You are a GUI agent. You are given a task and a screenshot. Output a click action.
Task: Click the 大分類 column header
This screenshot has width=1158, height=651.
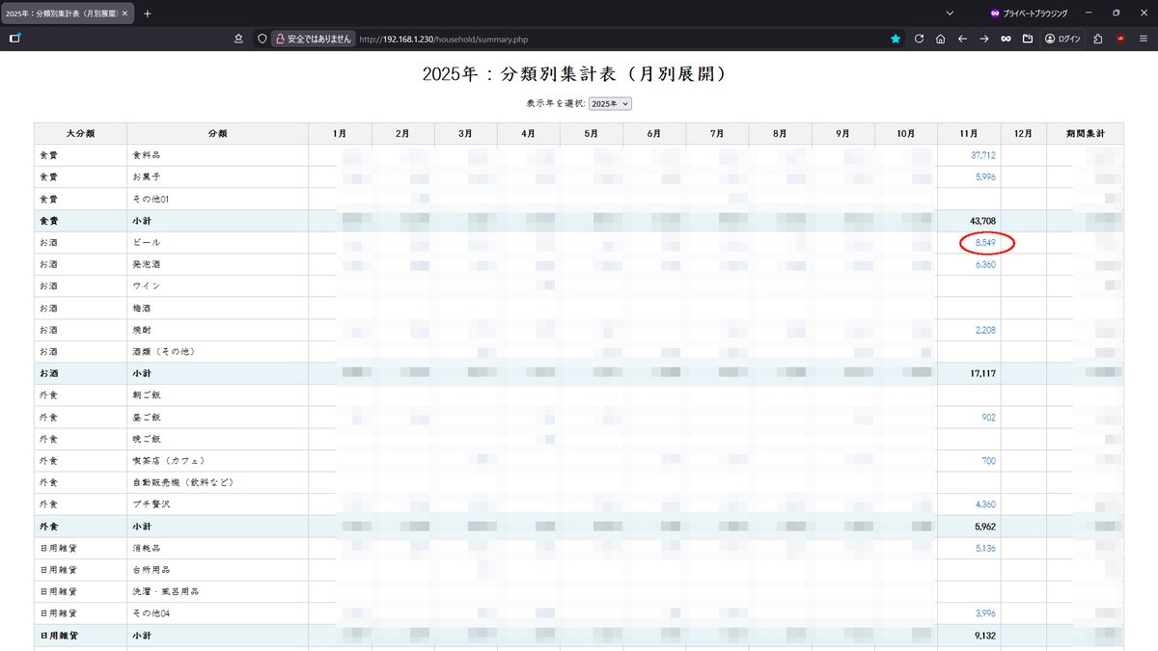coord(80,133)
